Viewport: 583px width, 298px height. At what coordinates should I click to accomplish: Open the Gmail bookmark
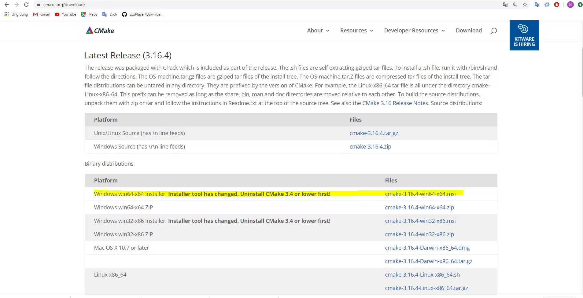coord(41,14)
